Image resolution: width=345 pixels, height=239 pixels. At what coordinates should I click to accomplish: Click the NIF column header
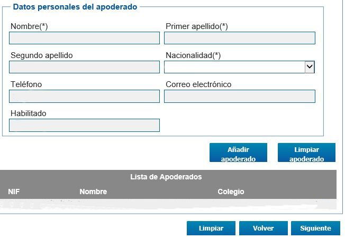pos(14,192)
